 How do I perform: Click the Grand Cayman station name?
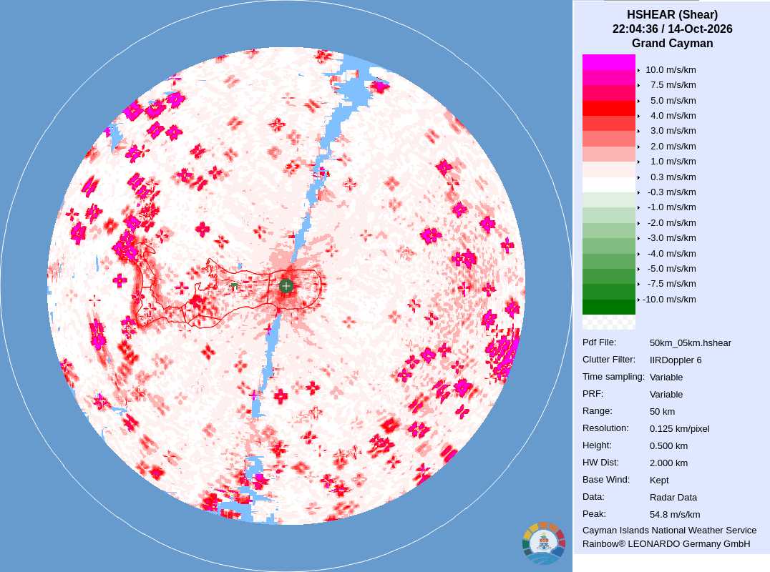(x=672, y=43)
